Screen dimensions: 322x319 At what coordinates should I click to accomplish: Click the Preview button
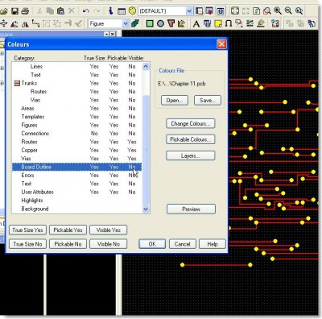click(191, 209)
